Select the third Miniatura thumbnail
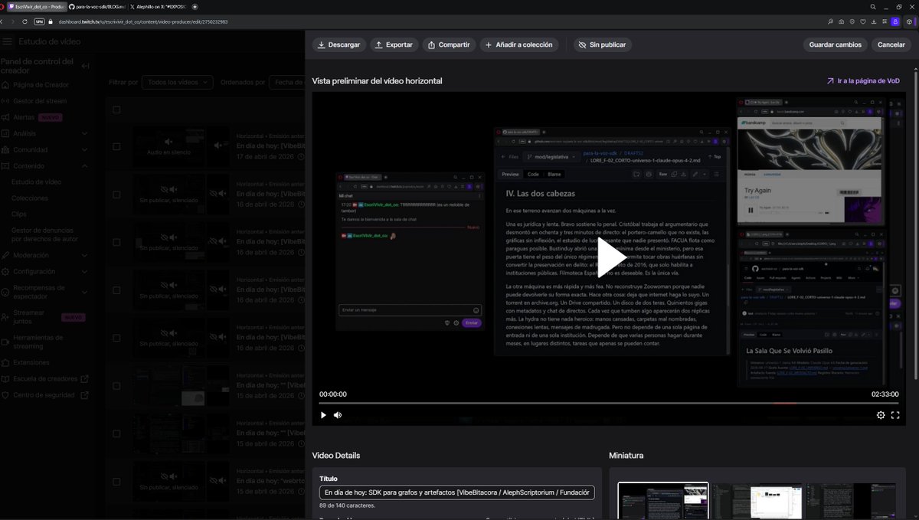Viewport: 919px width, 520px height. point(851,501)
